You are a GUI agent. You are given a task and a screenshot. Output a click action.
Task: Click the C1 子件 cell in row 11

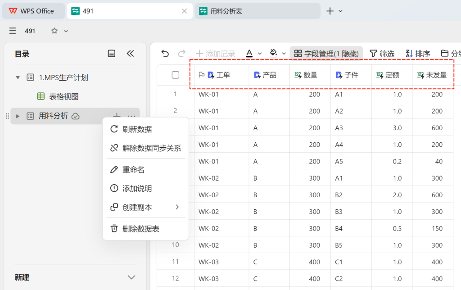(x=351, y=262)
